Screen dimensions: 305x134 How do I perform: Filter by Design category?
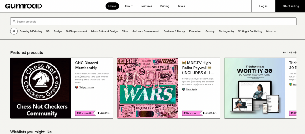[58, 31]
